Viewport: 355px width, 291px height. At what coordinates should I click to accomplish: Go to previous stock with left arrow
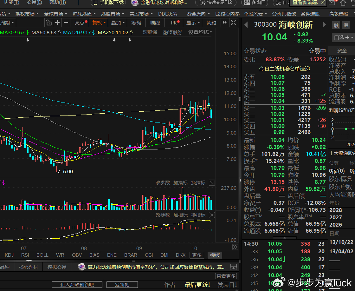246,24
